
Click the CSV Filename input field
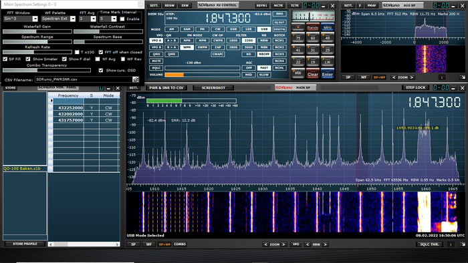click(84, 79)
